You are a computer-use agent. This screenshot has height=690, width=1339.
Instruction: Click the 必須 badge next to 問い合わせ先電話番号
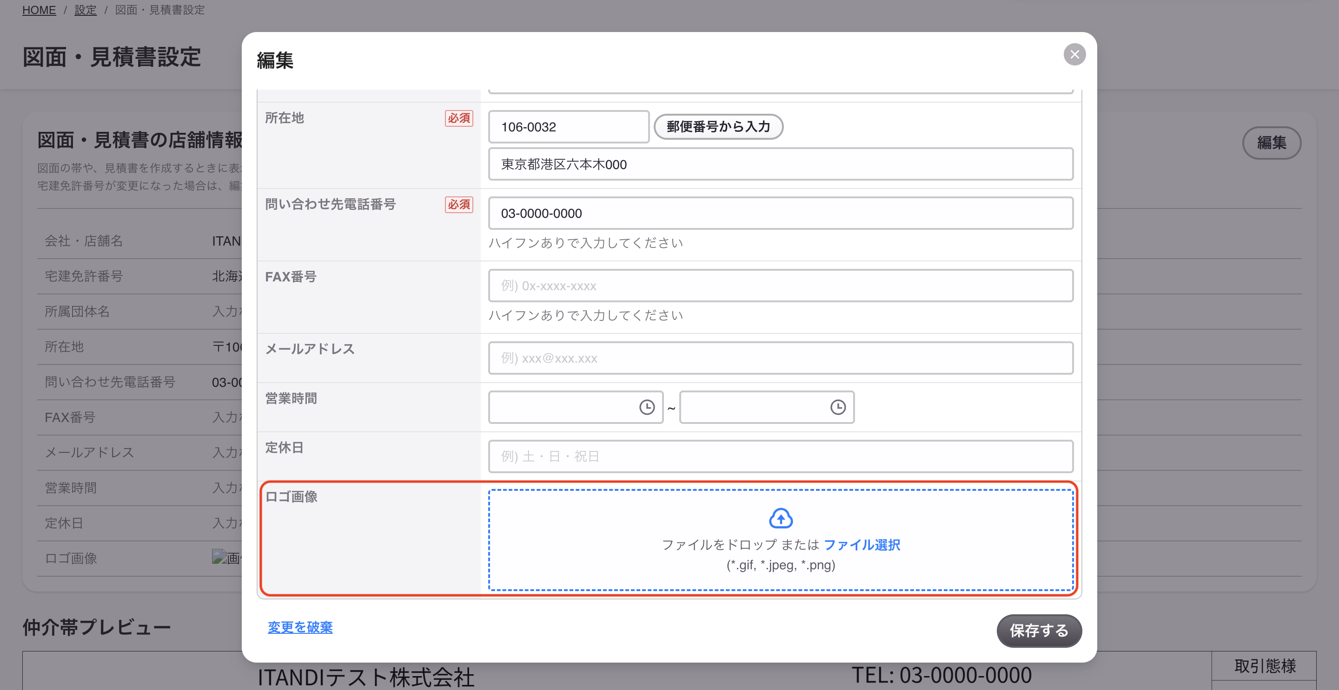(x=459, y=205)
